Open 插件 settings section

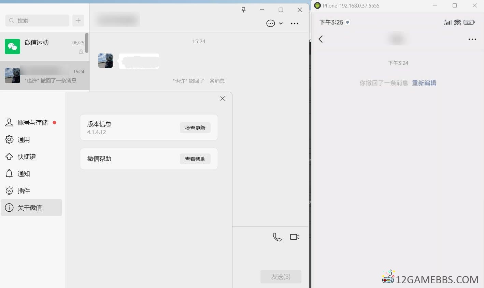click(24, 191)
